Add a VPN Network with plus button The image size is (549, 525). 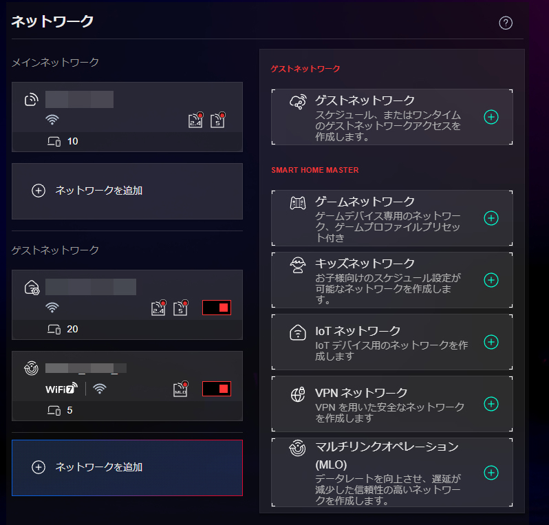[491, 404]
